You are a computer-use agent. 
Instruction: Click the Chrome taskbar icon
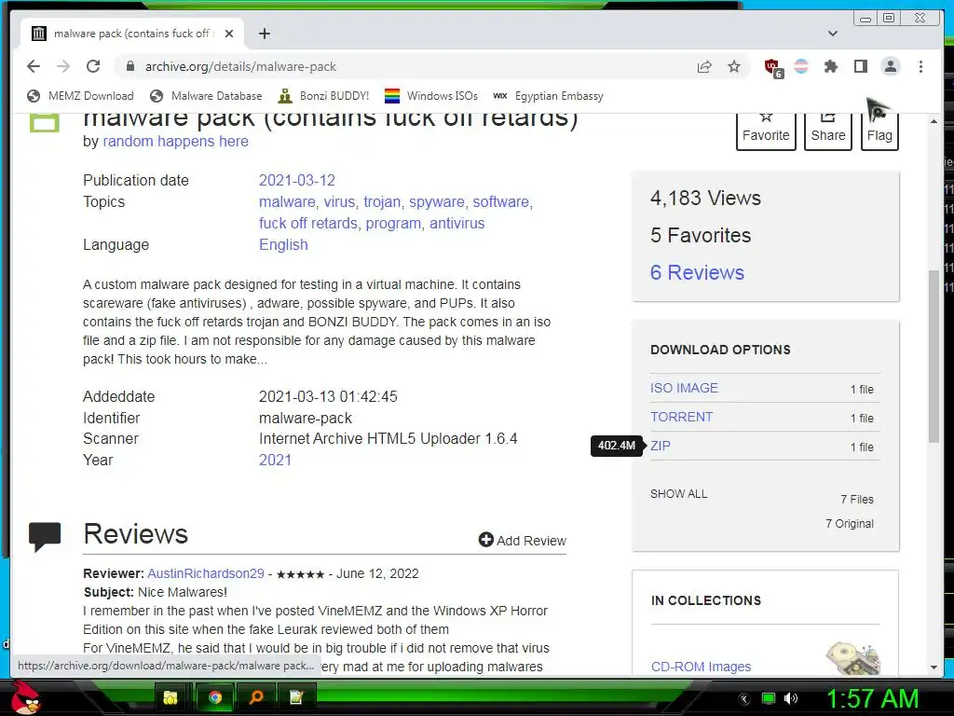pyautogui.click(x=215, y=697)
